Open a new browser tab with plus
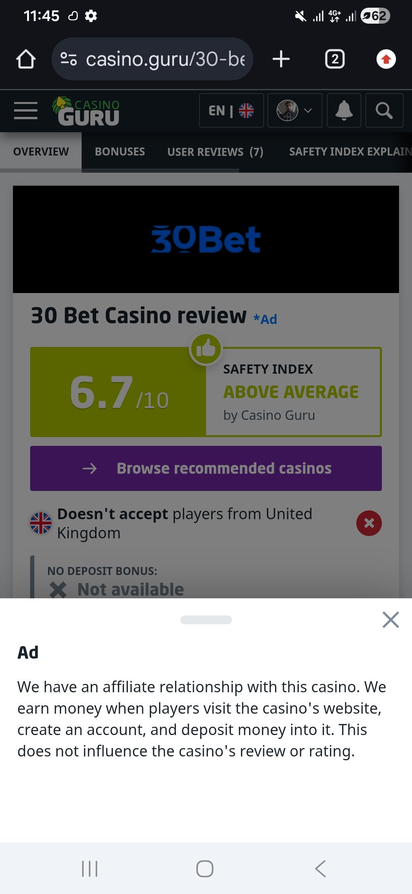 [281, 59]
